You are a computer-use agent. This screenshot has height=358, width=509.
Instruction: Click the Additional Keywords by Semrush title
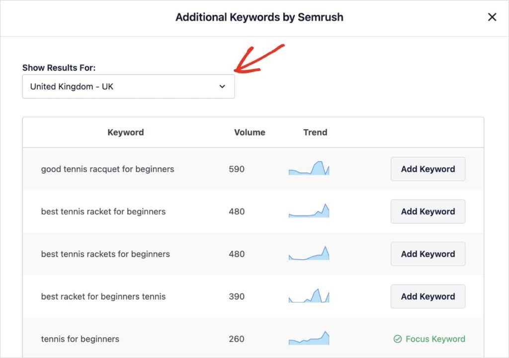click(259, 17)
